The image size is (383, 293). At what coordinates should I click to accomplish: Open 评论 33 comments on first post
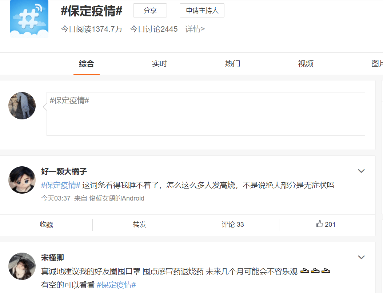[x=233, y=225]
